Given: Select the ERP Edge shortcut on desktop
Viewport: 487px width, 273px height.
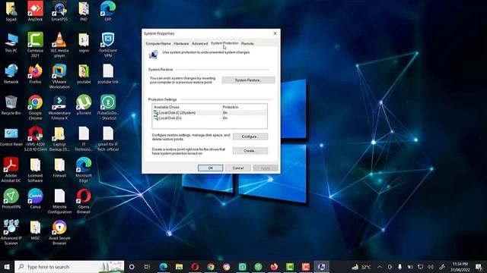Looking at the screenshot, I should coord(108,11).
